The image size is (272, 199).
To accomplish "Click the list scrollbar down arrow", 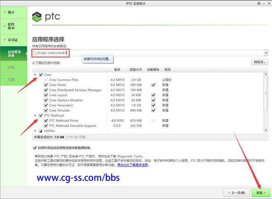I will click(265, 130).
